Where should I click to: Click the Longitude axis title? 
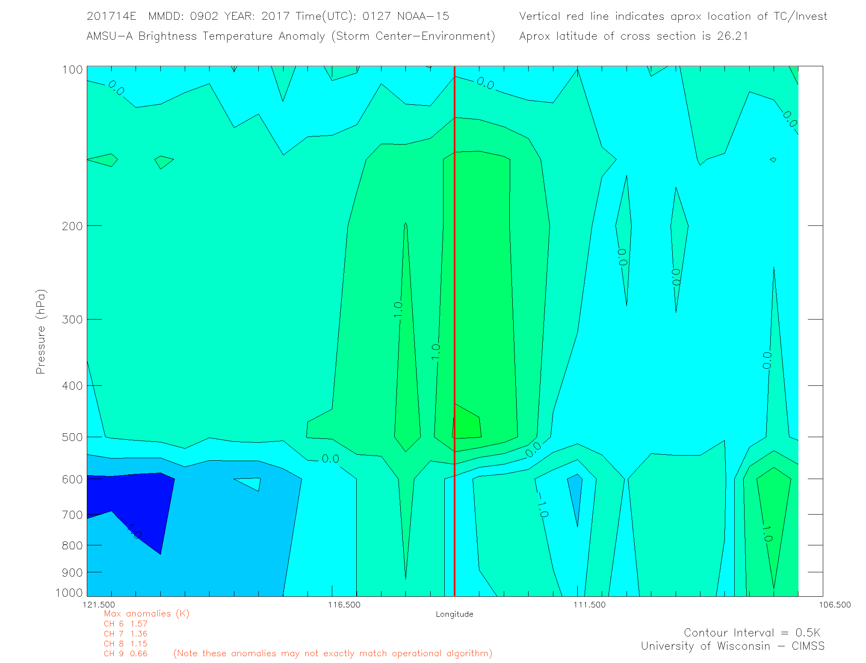(454, 614)
